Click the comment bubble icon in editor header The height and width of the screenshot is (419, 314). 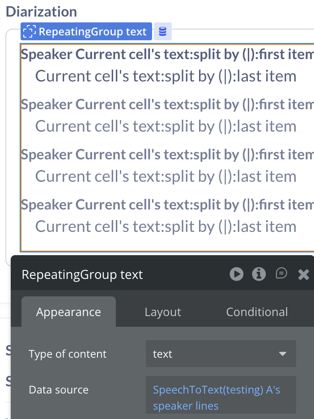tap(281, 274)
